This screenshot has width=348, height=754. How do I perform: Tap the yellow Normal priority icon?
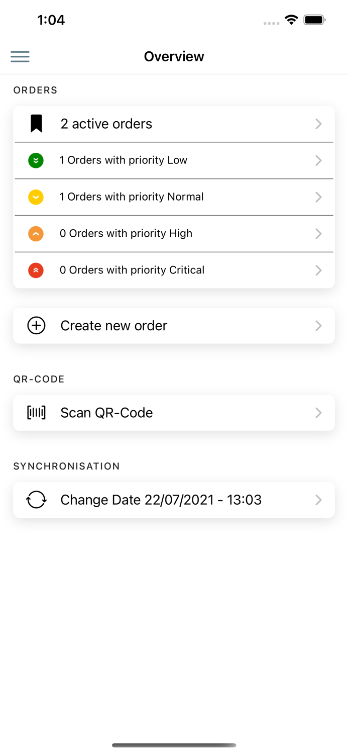point(36,197)
